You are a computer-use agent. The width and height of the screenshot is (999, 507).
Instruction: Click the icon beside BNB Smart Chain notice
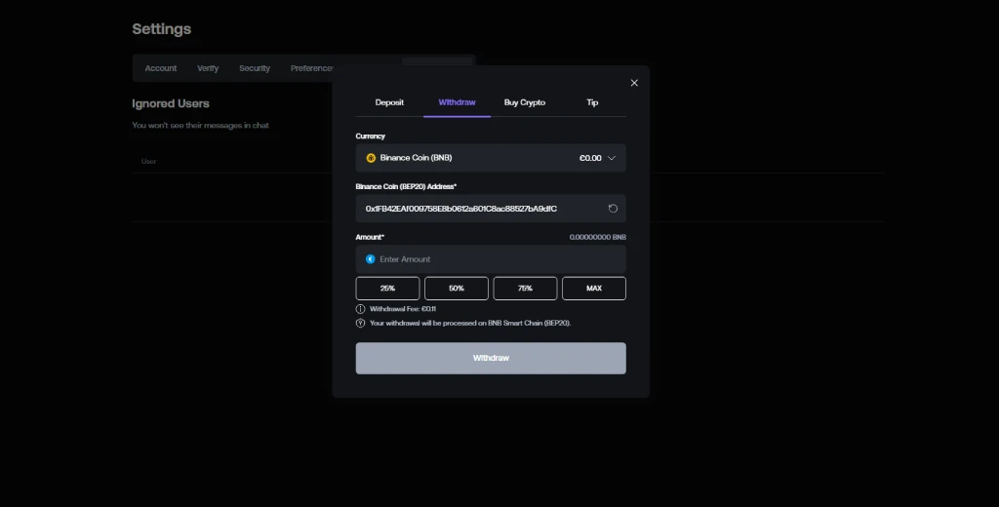[361, 323]
